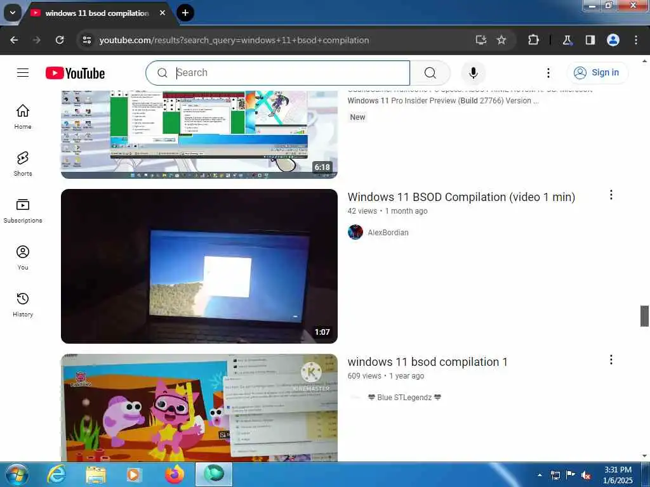650x487 pixels.
Task: Toggle the browser side panel
Action: 590,40
